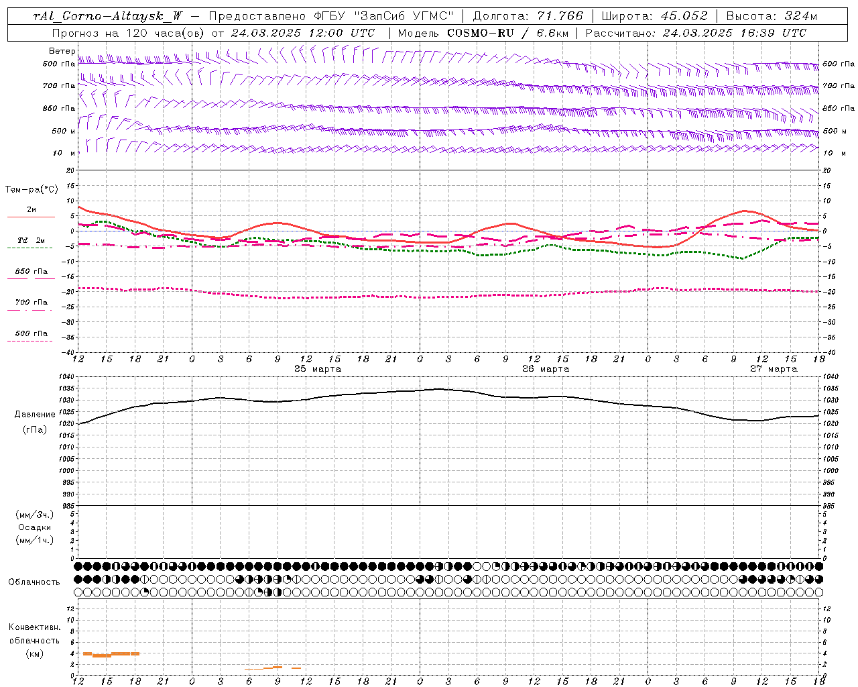Click the 'Широта: 45.052' latitude value

(655, 16)
